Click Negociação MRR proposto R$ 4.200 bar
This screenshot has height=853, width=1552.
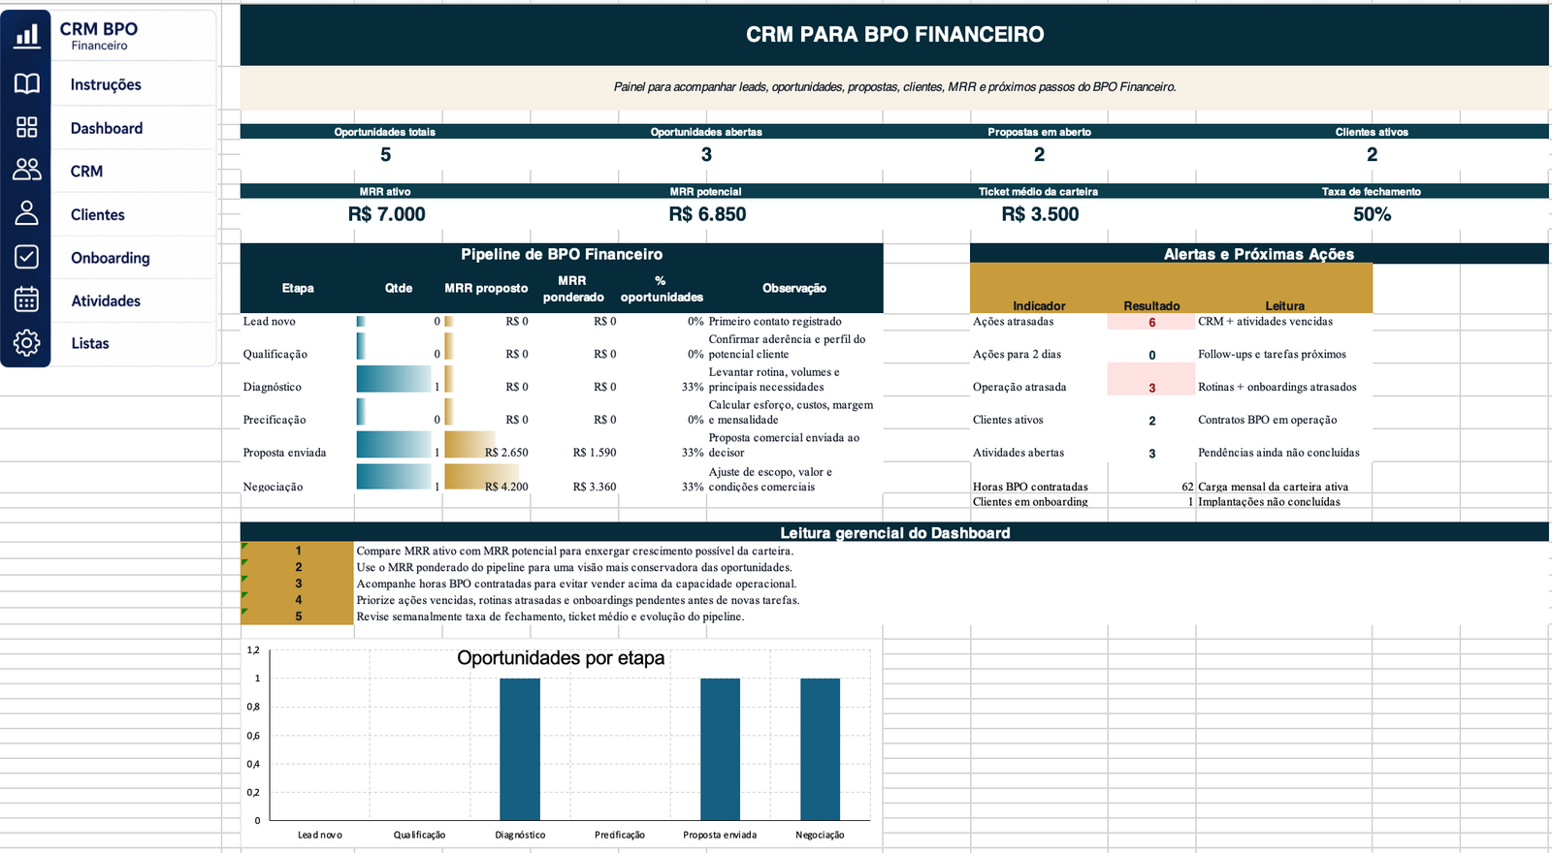[x=482, y=477]
